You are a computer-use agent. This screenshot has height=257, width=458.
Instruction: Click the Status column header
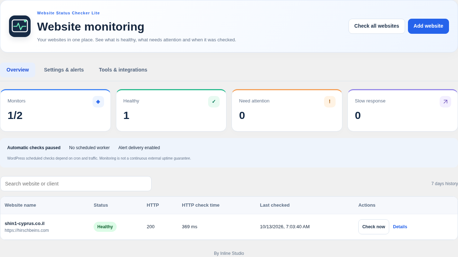(x=101, y=205)
